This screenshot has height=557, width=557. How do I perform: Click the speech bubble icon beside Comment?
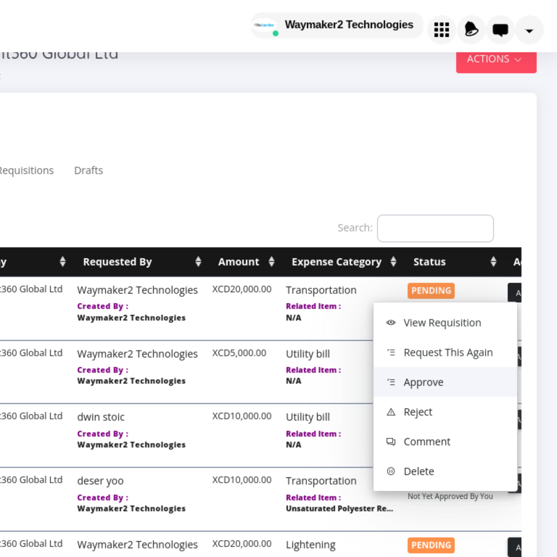click(391, 442)
